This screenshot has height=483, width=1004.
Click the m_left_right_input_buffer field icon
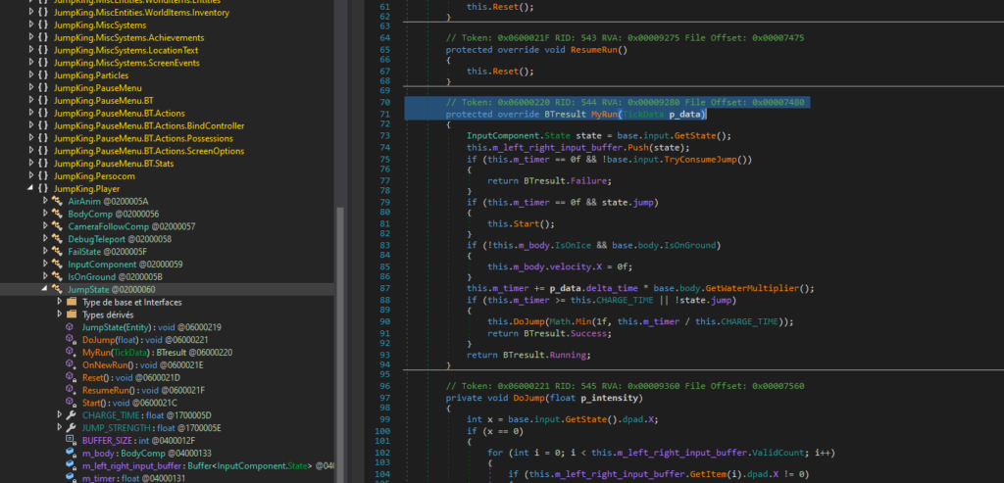(x=71, y=465)
